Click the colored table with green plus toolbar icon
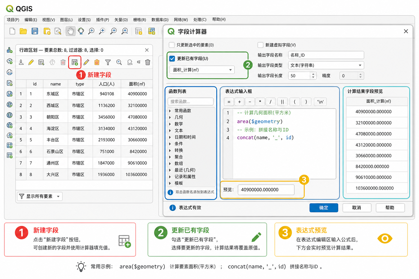Viewport: 419px width, 279px height. tap(152, 31)
